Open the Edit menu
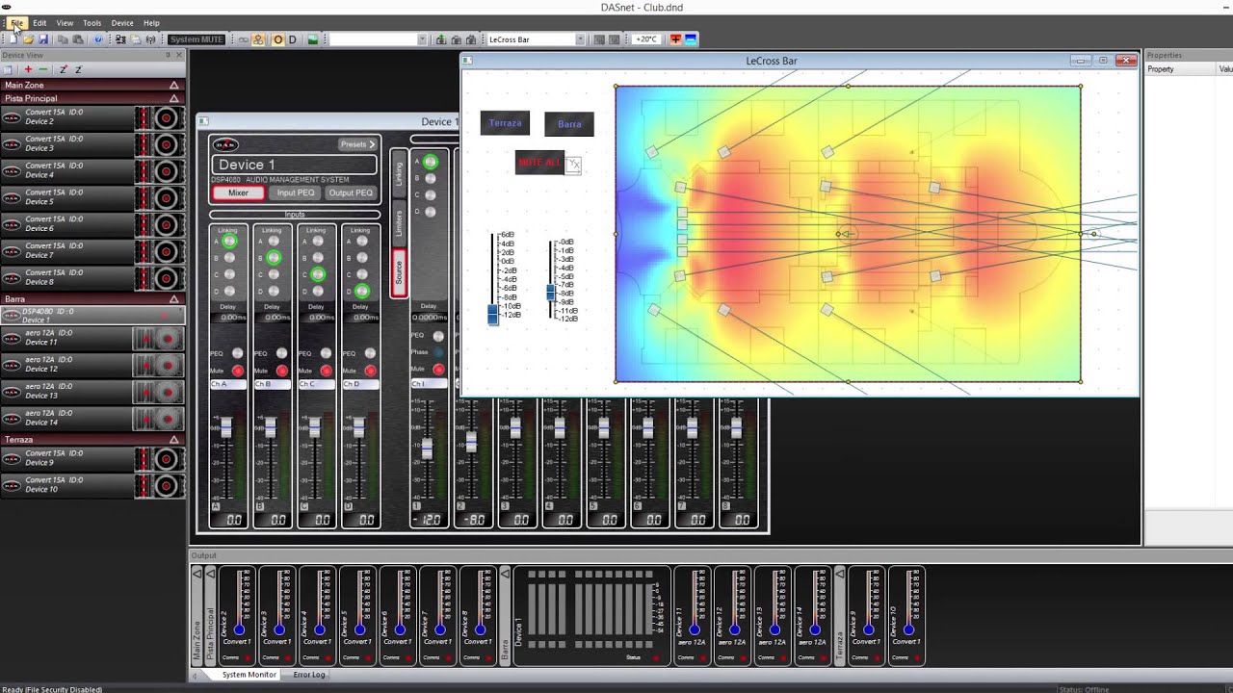This screenshot has width=1233, height=693. [39, 22]
